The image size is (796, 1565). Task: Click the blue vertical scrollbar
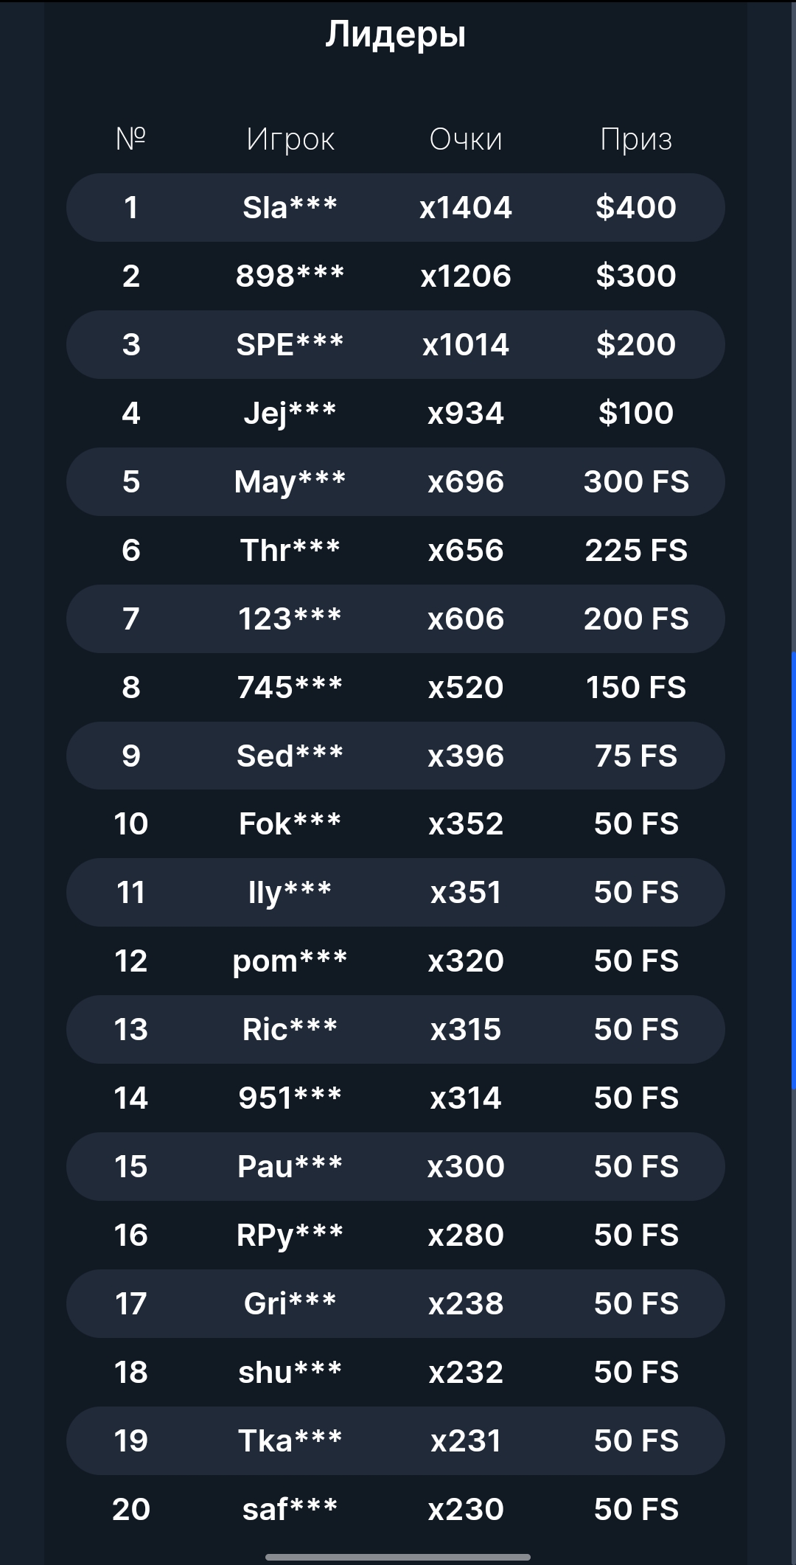(x=793, y=870)
